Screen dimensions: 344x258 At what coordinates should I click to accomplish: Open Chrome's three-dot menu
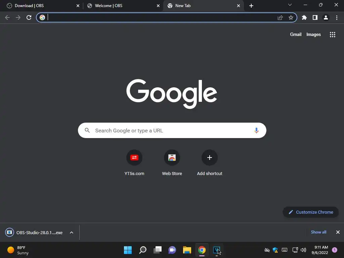337,17
